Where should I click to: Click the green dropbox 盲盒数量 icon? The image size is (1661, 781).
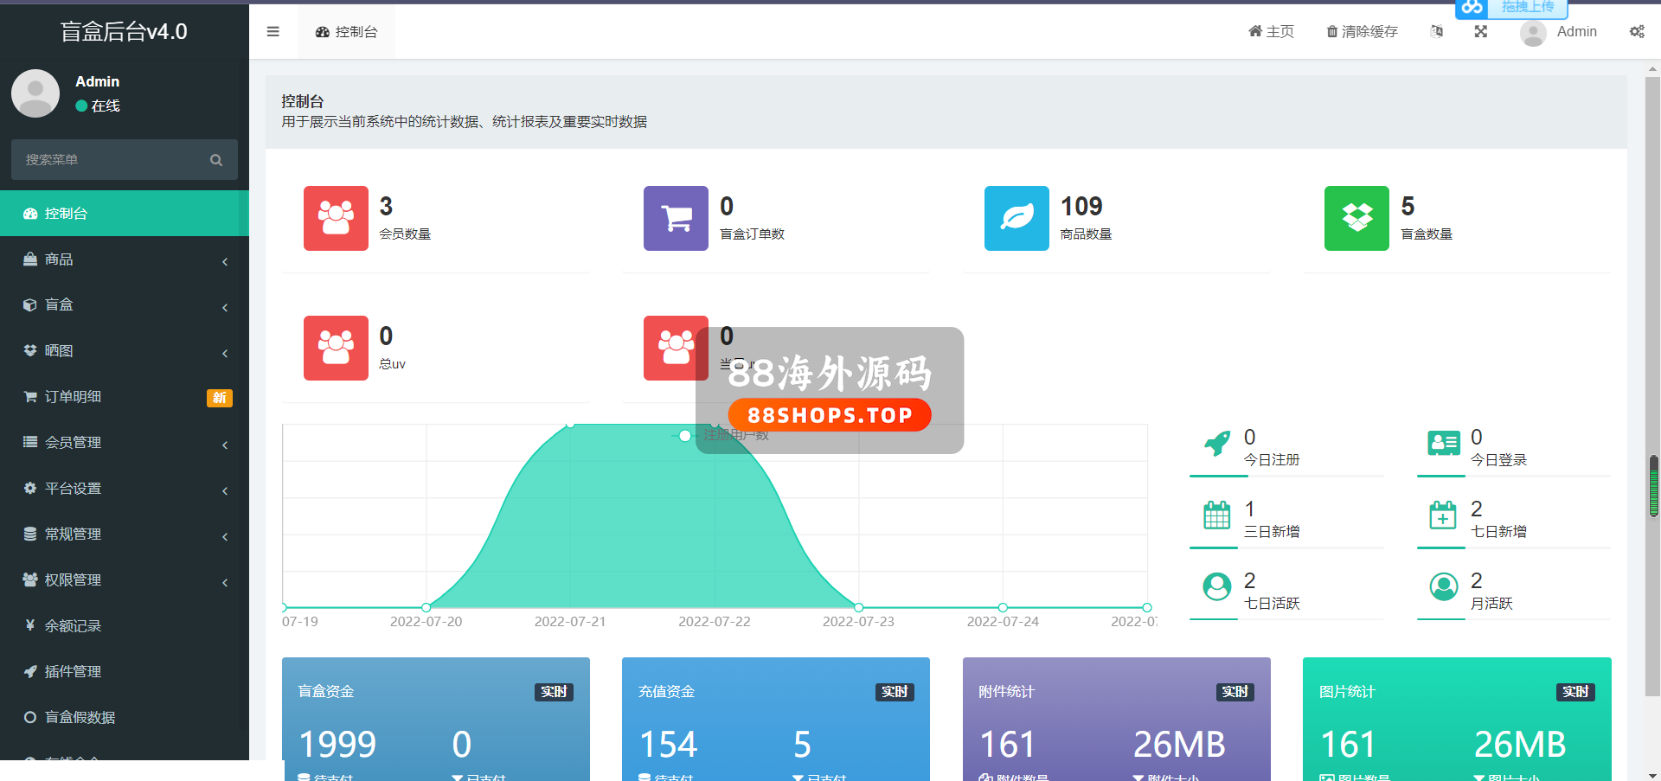tap(1356, 218)
